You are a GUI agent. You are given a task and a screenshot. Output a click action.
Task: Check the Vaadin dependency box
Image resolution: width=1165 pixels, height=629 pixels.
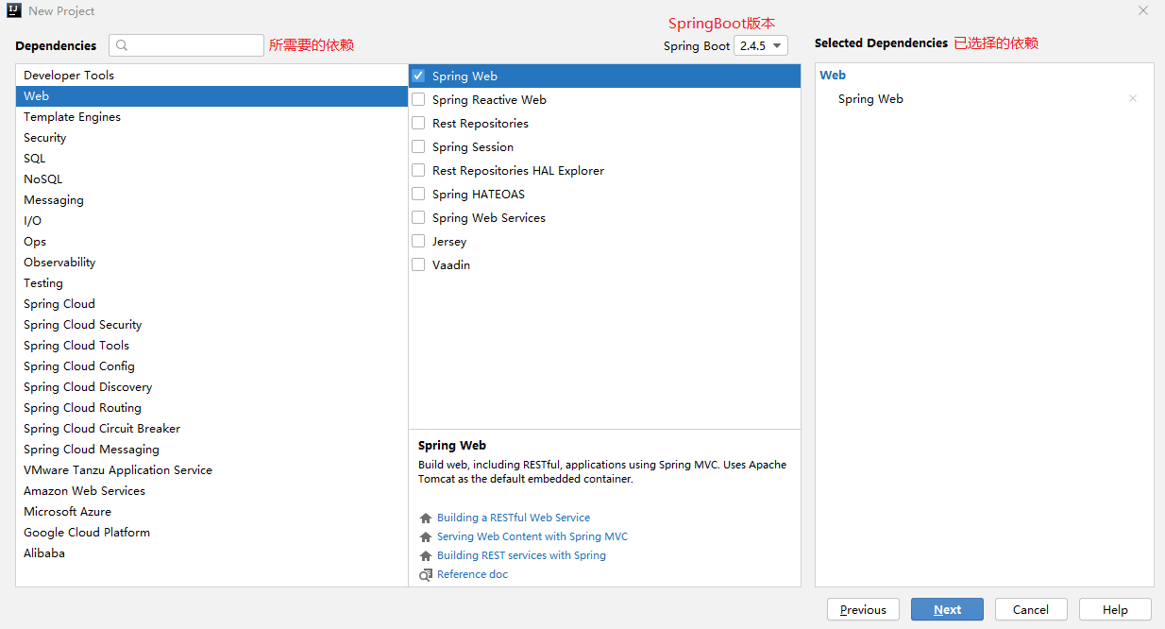click(x=418, y=264)
